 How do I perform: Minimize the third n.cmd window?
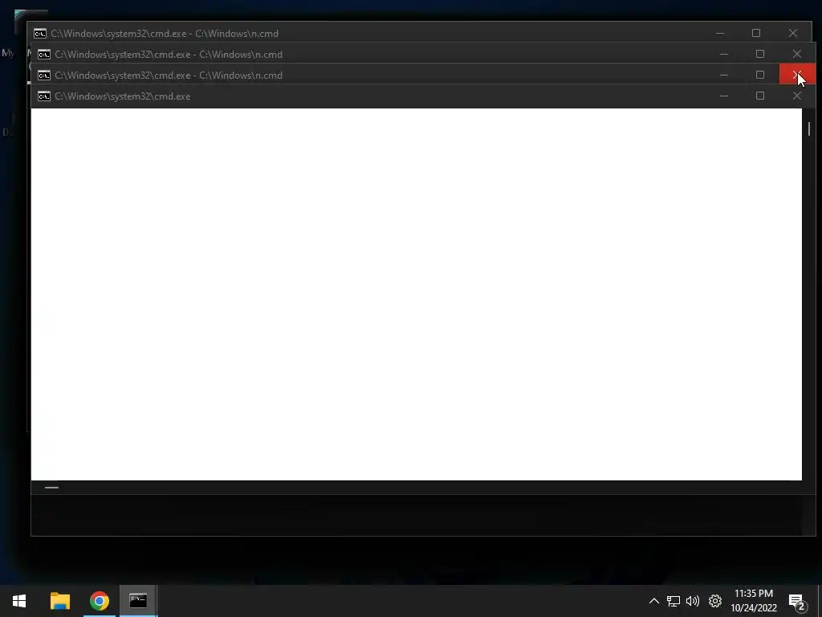724,75
